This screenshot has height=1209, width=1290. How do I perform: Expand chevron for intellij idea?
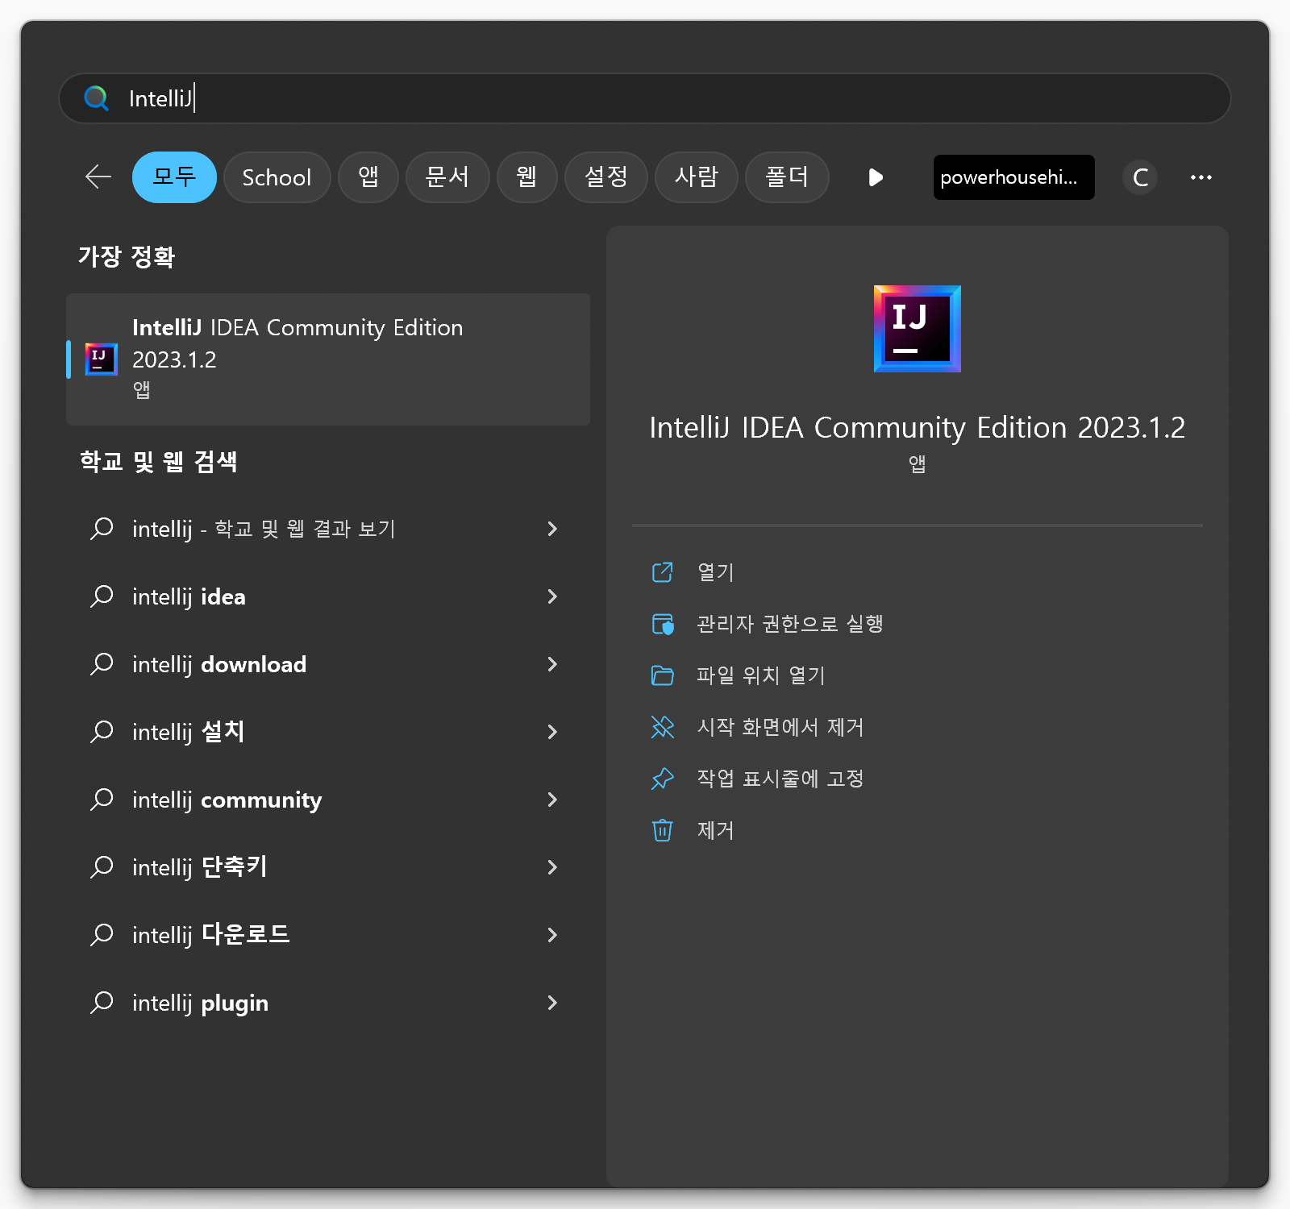pos(552,596)
